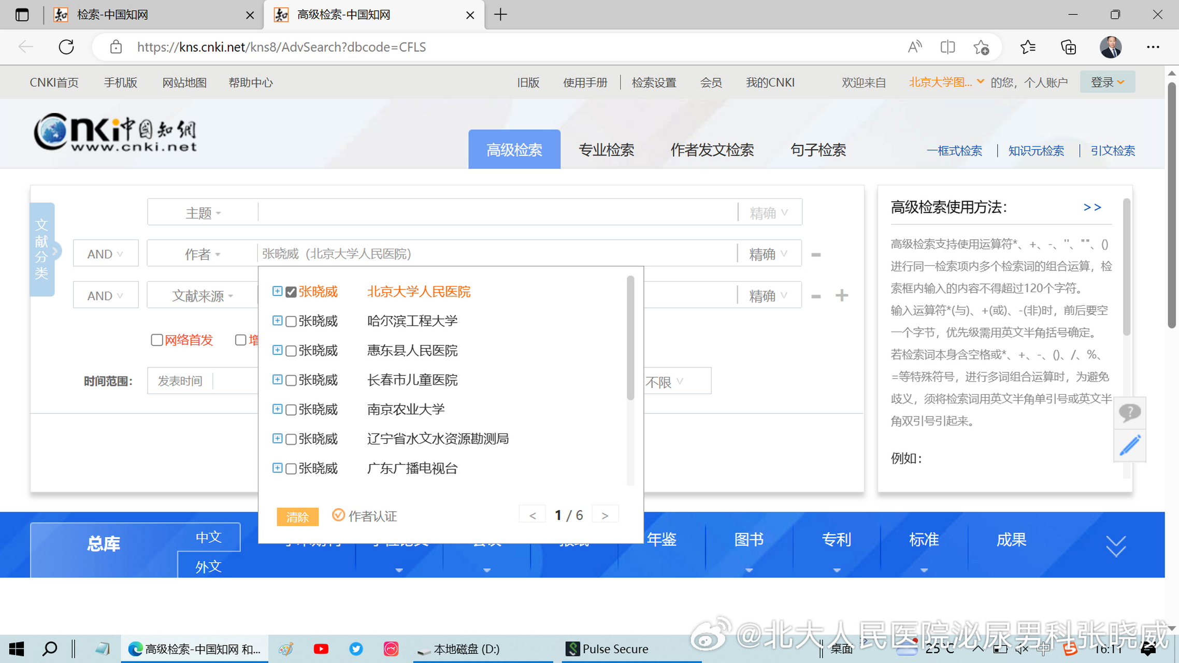Image resolution: width=1179 pixels, height=663 pixels.
Task: Switch to the 检索-中国知网 browser tab
Action: (x=149, y=15)
